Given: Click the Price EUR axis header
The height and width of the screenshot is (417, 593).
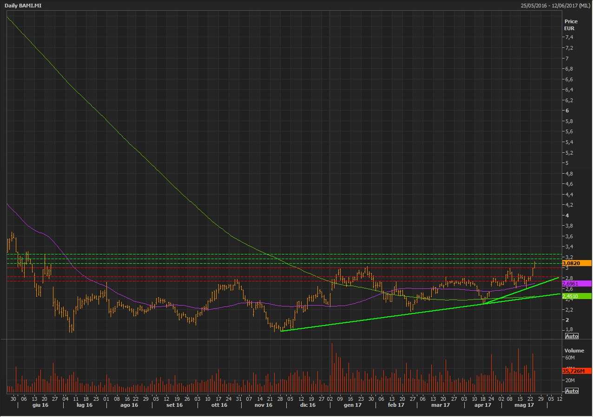Looking at the screenshot, I should pyautogui.click(x=571, y=25).
